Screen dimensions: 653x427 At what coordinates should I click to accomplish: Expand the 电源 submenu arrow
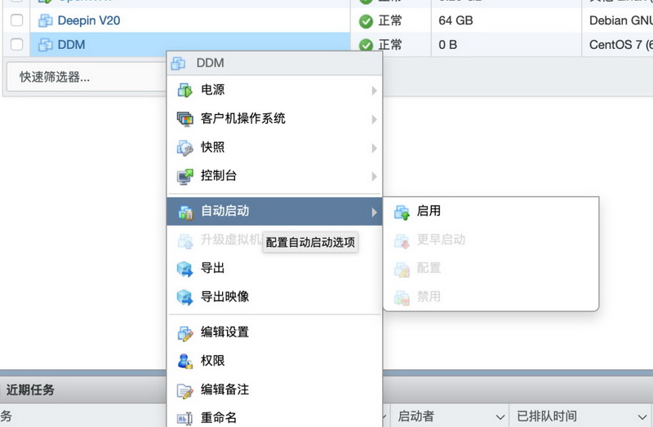(x=374, y=90)
